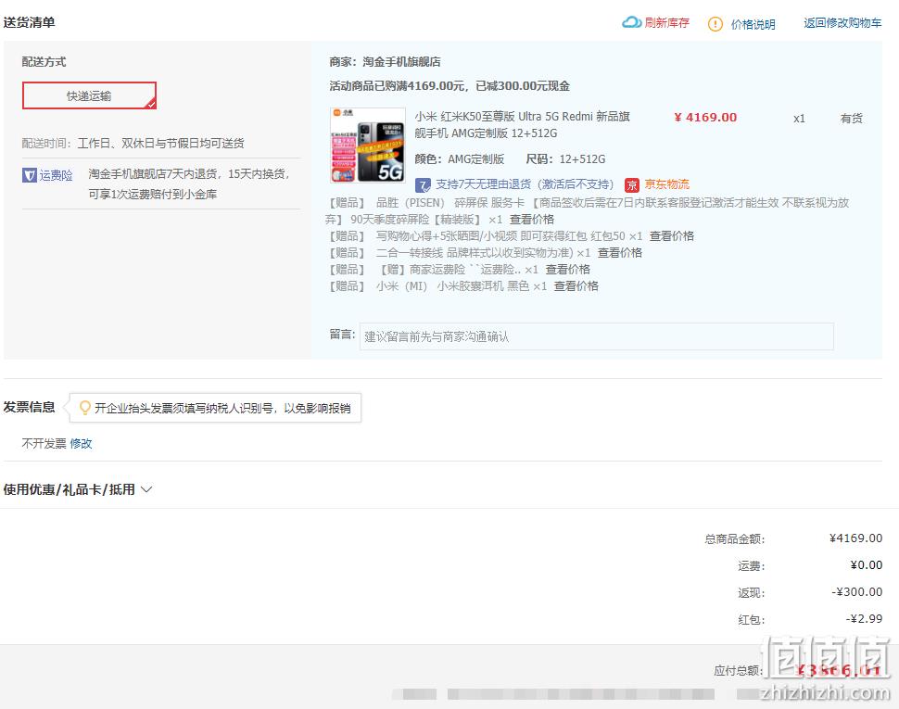Viewport: 899px width, 709px height.
Task: Click the ¥ 4169.00 red item price
Action: point(705,118)
